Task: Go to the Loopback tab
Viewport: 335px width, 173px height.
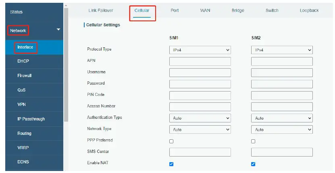Action: click(x=309, y=10)
